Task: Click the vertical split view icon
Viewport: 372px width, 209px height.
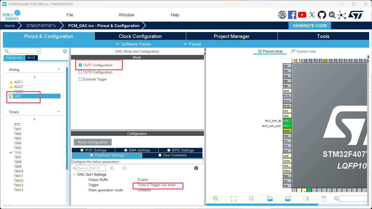Action: click(x=306, y=199)
